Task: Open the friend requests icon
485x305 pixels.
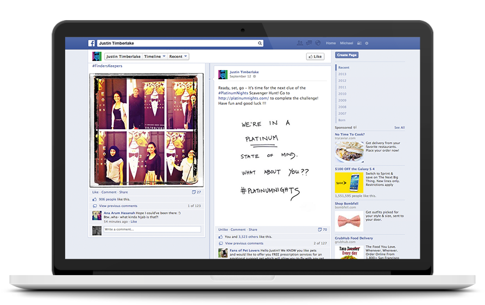Action: (x=300, y=43)
